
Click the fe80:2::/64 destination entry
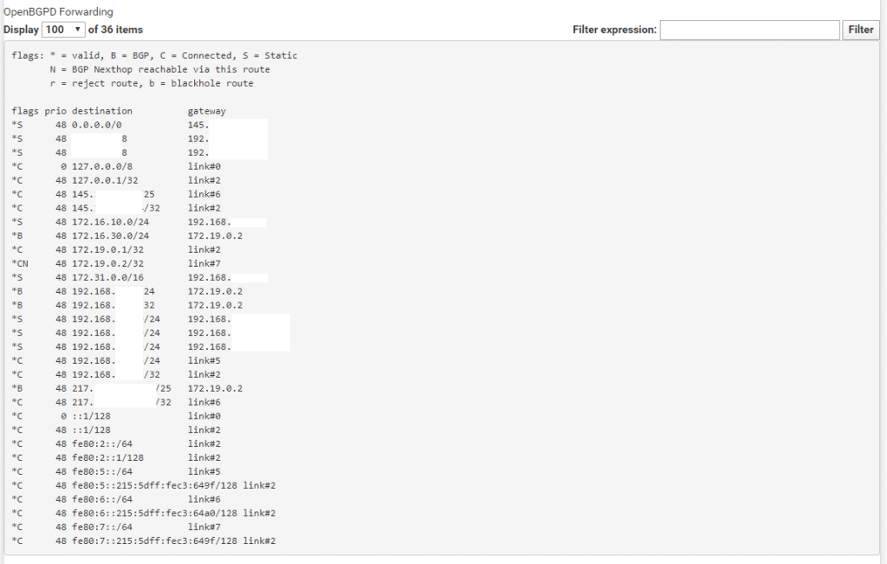(x=102, y=444)
